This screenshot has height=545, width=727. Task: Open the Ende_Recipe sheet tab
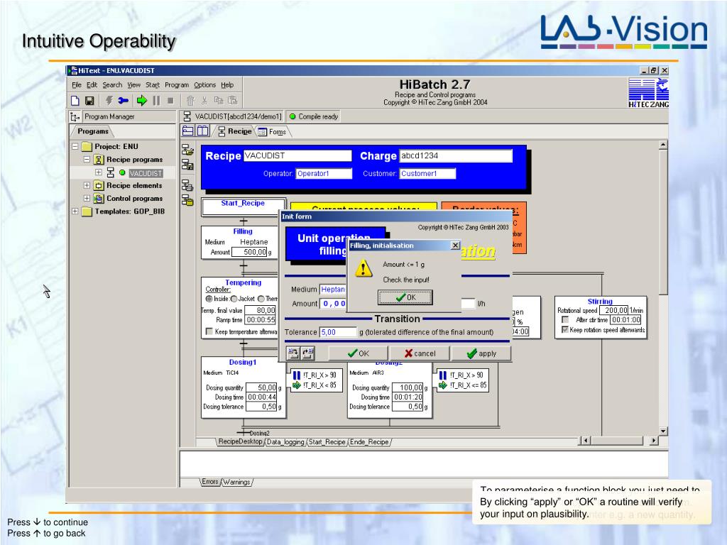(369, 442)
